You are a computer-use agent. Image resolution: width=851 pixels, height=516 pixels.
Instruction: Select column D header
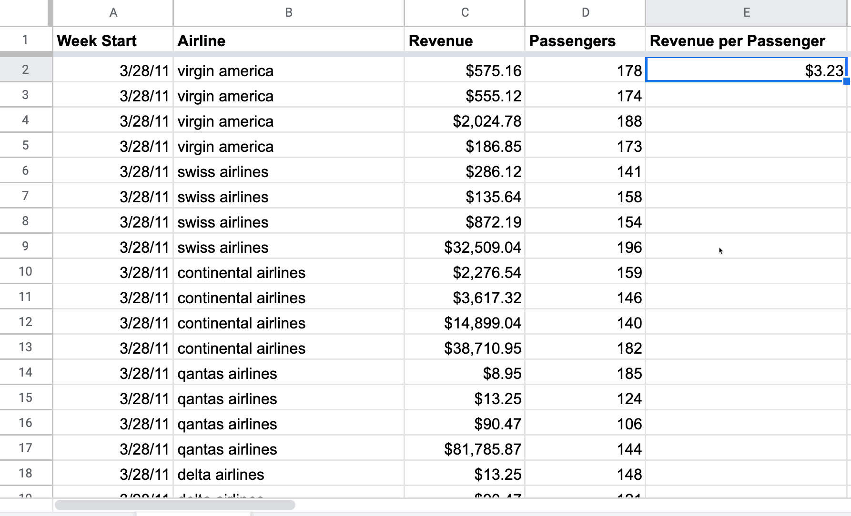click(585, 13)
